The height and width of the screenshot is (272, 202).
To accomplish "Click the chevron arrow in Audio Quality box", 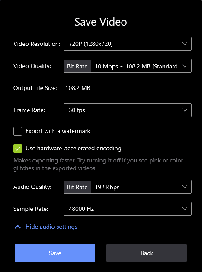I will 185,187.
